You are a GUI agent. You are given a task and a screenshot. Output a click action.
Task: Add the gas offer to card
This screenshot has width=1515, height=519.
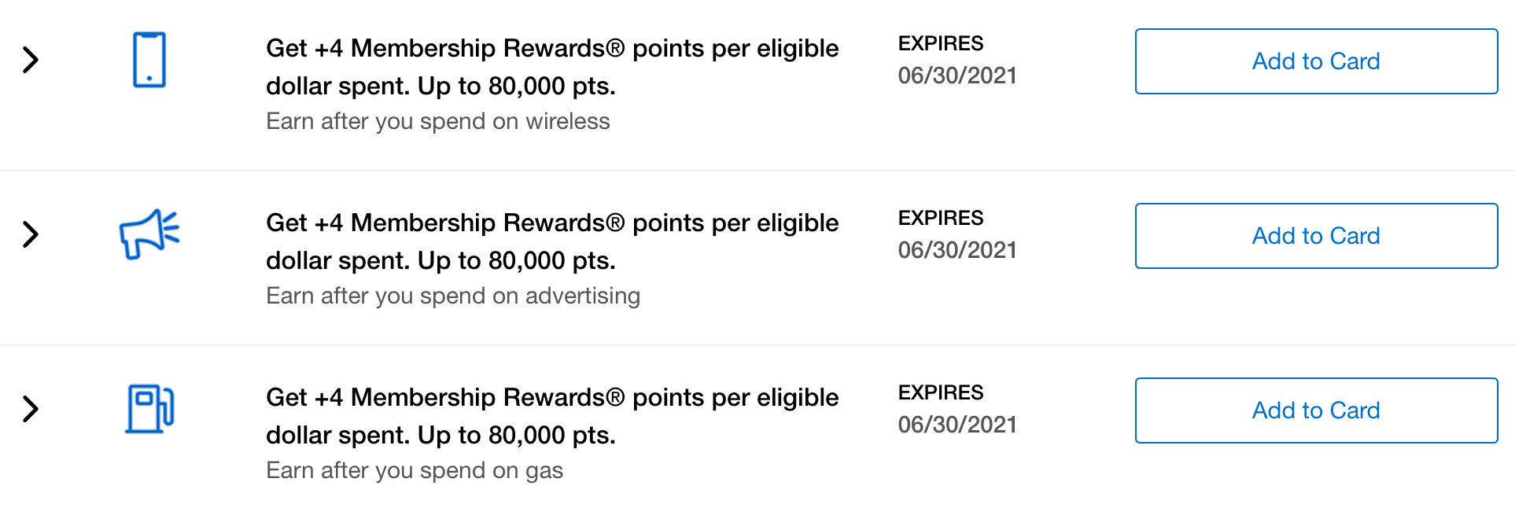pyautogui.click(x=1316, y=410)
